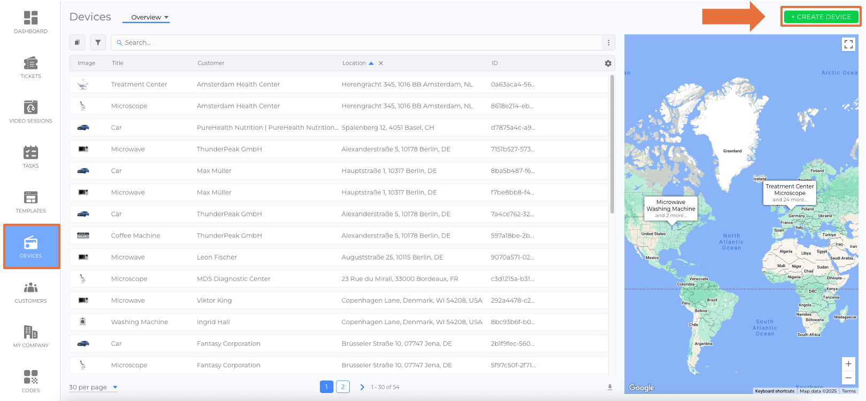Remove the Location sort with the X

tap(381, 63)
